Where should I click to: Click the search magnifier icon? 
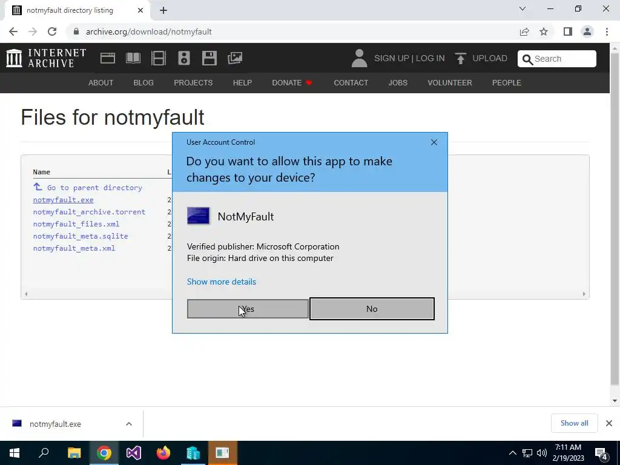(527, 59)
